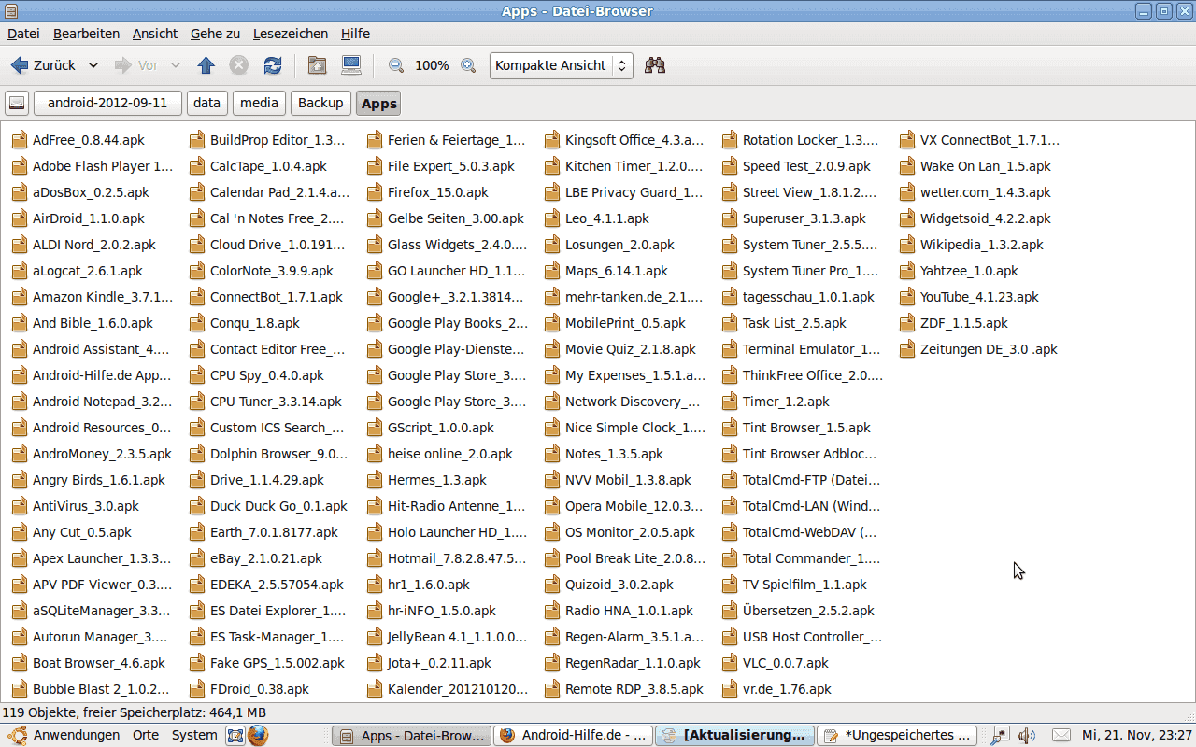Reload the folder with refresh icon
Viewport: 1196px width, 747px height.
pos(273,65)
